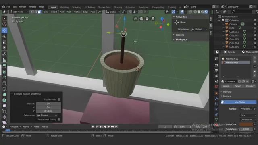Open Orientation Default dropdown in Active Tool

(x=199, y=29)
